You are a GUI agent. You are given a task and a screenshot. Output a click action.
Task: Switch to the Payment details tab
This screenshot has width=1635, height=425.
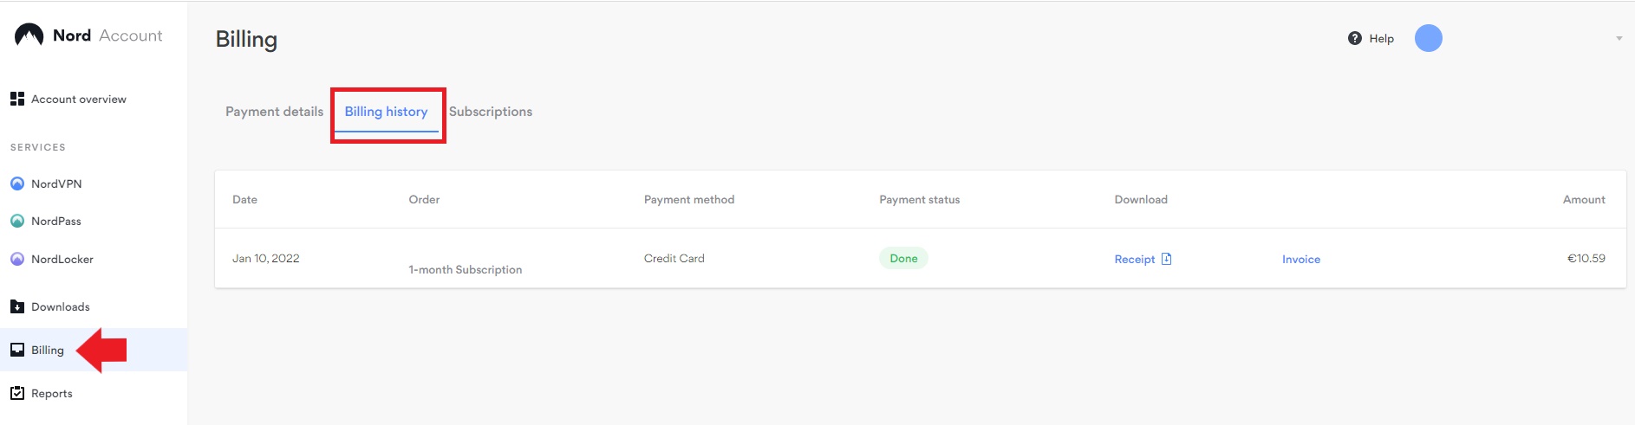click(274, 112)
